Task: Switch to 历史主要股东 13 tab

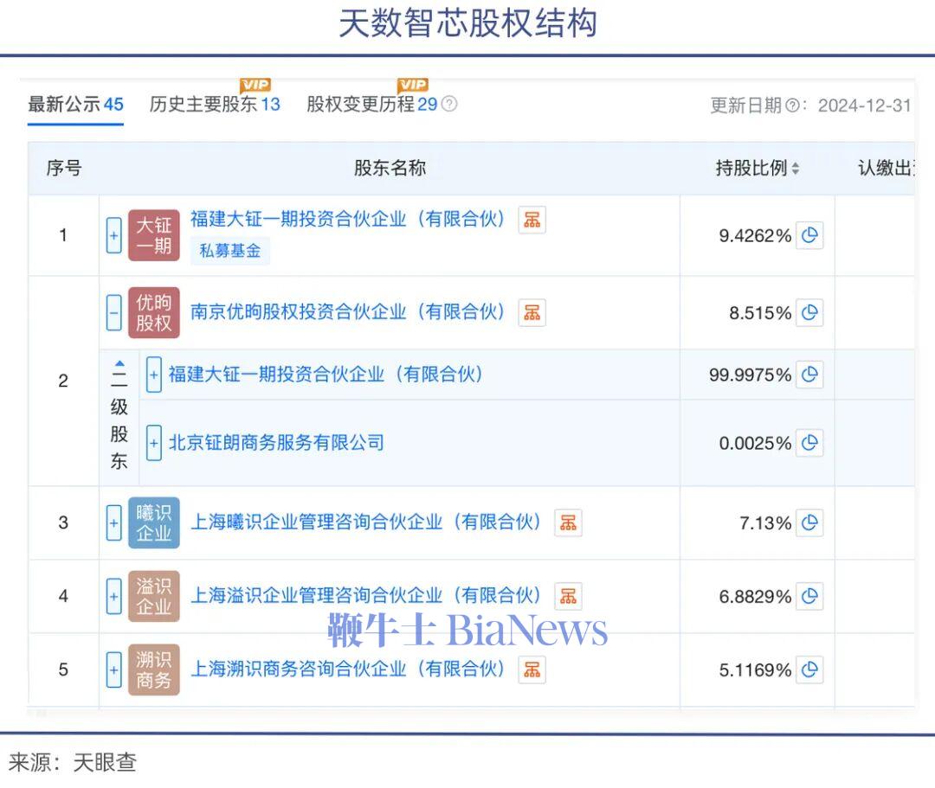Action: [x=215, y=105]
